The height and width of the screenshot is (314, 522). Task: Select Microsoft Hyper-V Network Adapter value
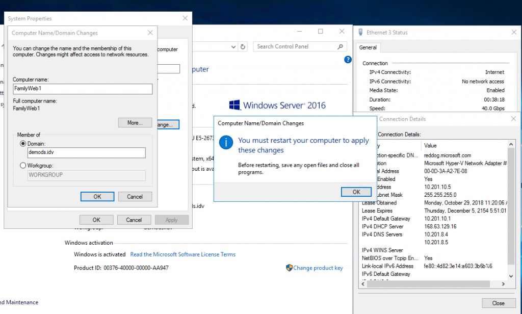click(465, 163)
